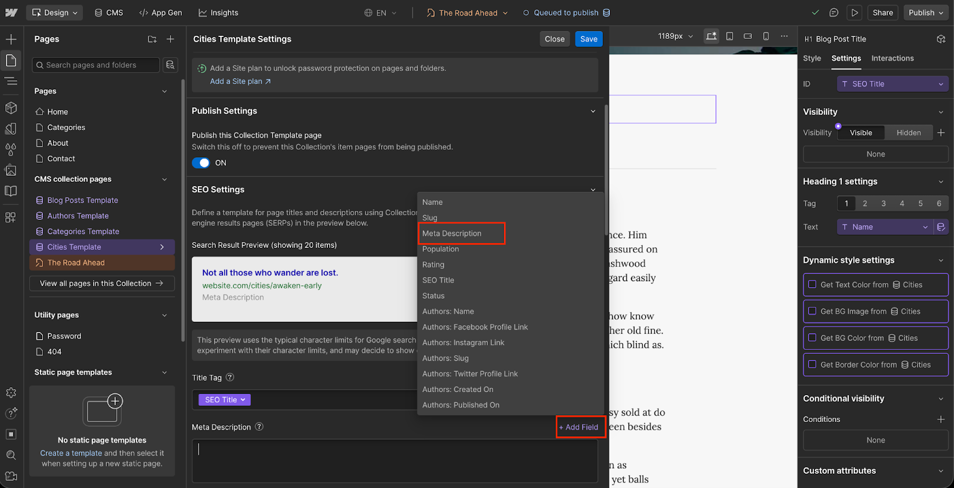The height and width of the screenshot is (488, 954).
Task: Click the Add a Site plan link
Action: (240, 81)
